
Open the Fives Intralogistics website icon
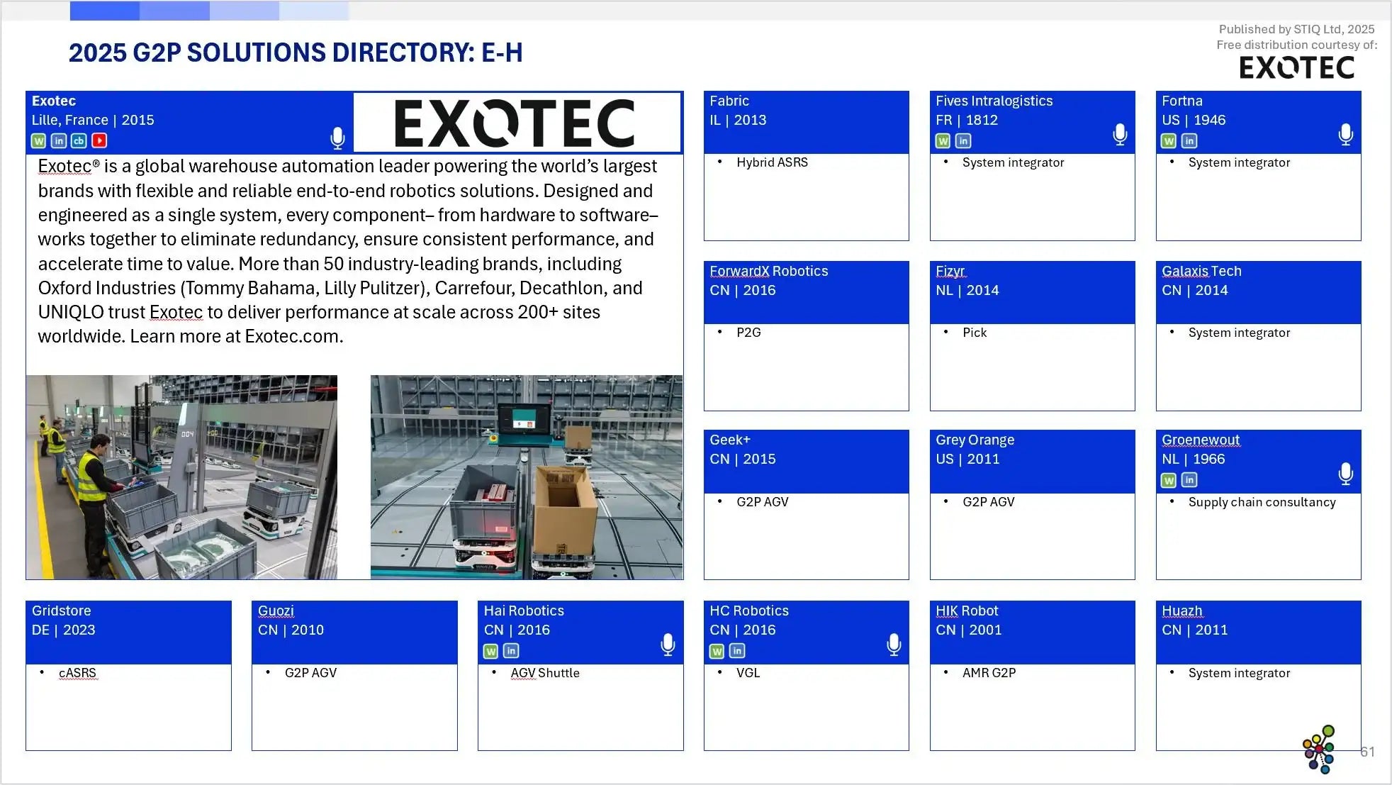click(943, 141)
